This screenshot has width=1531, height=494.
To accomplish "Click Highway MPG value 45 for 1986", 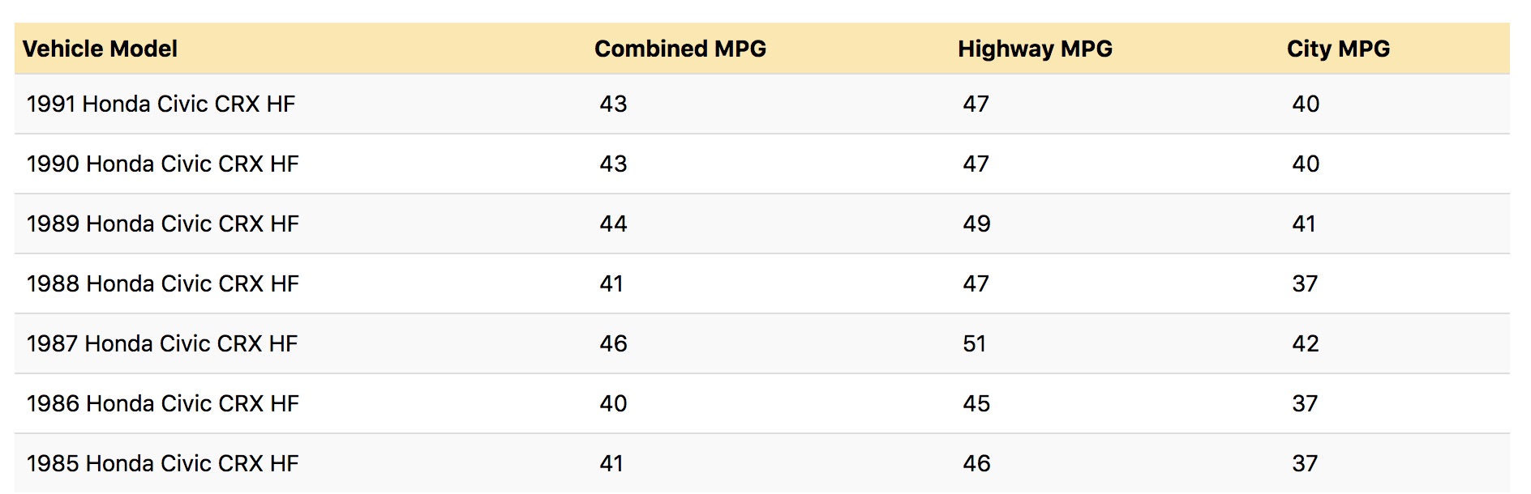I will 976,403.
